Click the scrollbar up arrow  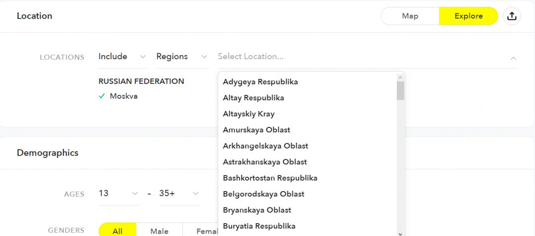[400, 77]
